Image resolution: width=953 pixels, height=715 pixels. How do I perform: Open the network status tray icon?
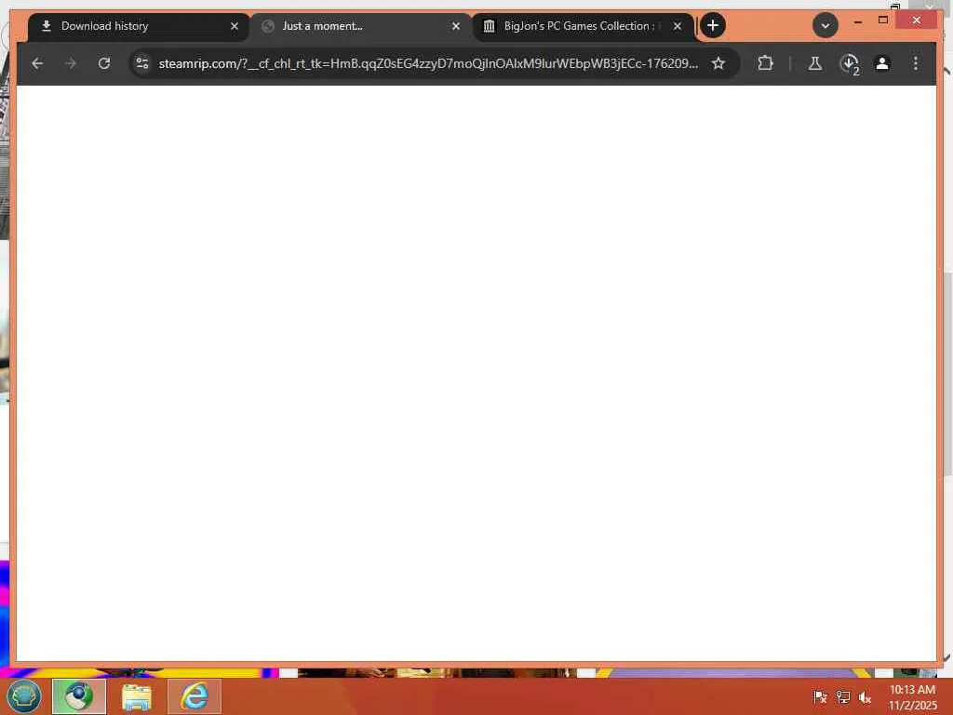(x=842, y=696)
